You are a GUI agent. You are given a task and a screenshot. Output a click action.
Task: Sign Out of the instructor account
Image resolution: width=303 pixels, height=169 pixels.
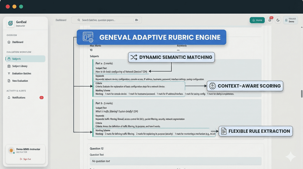26,159
